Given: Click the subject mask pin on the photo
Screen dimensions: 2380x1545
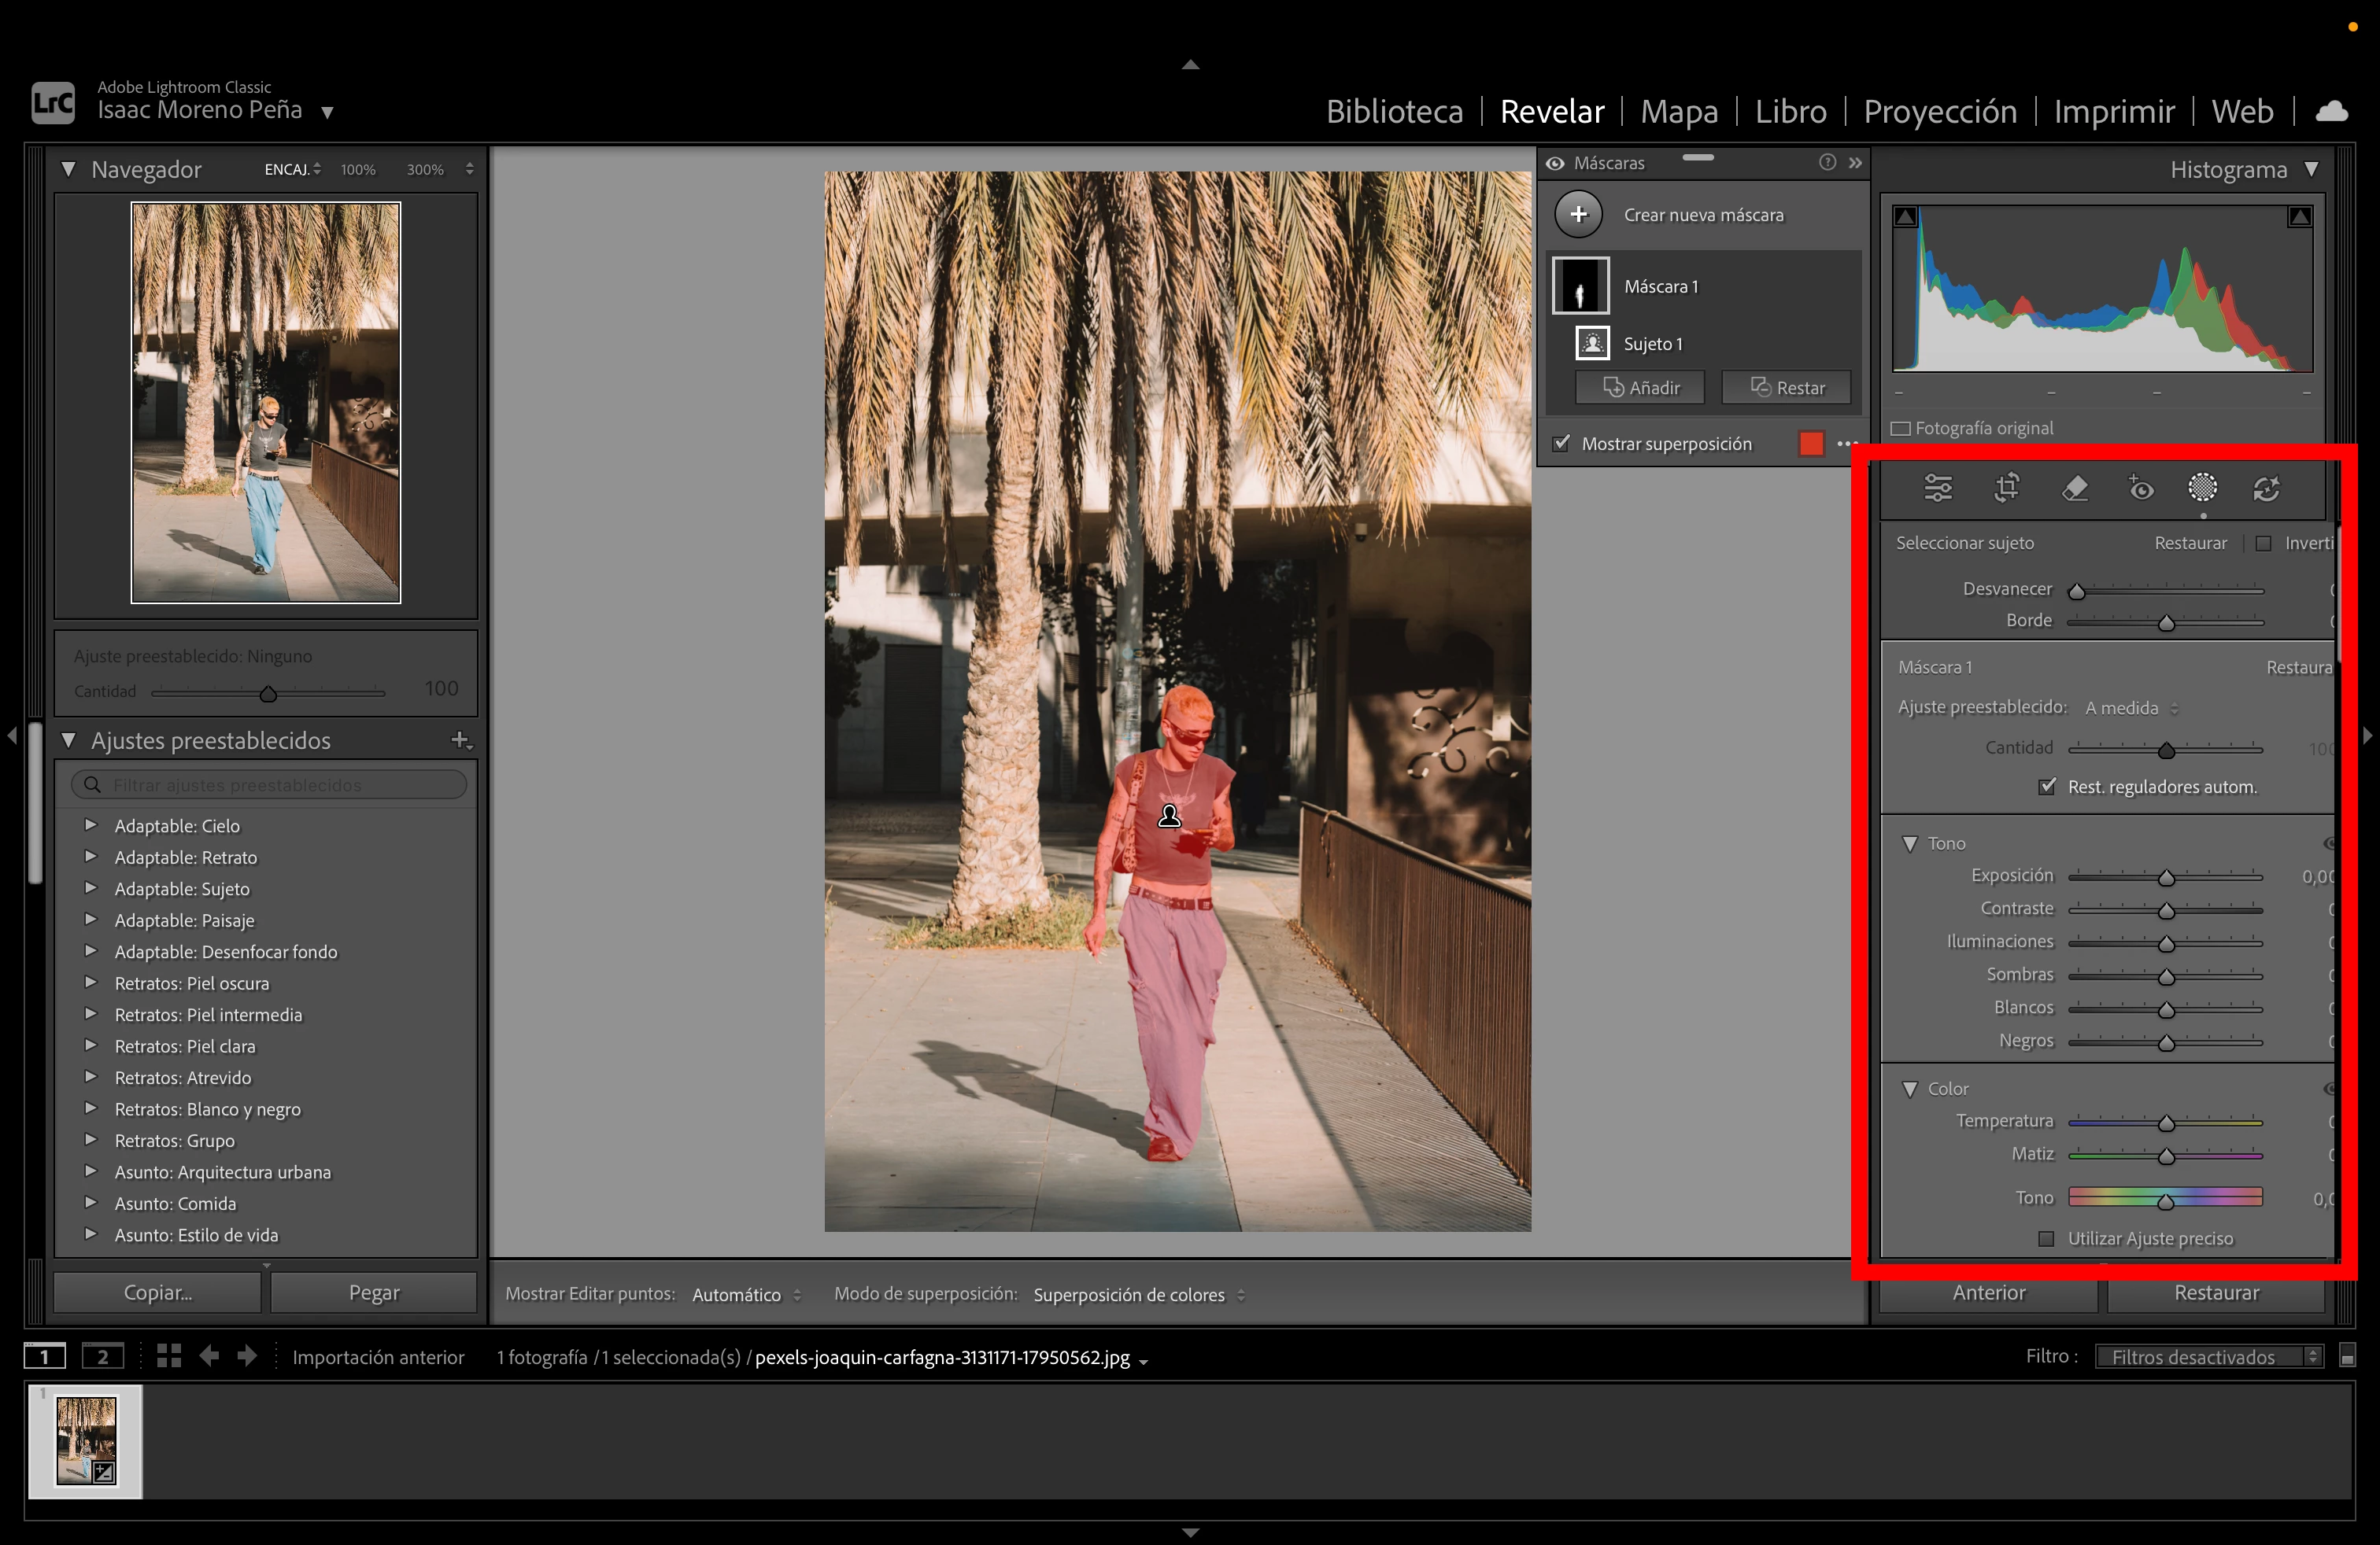Looking at the screenshot, I should pos(1169,817).
